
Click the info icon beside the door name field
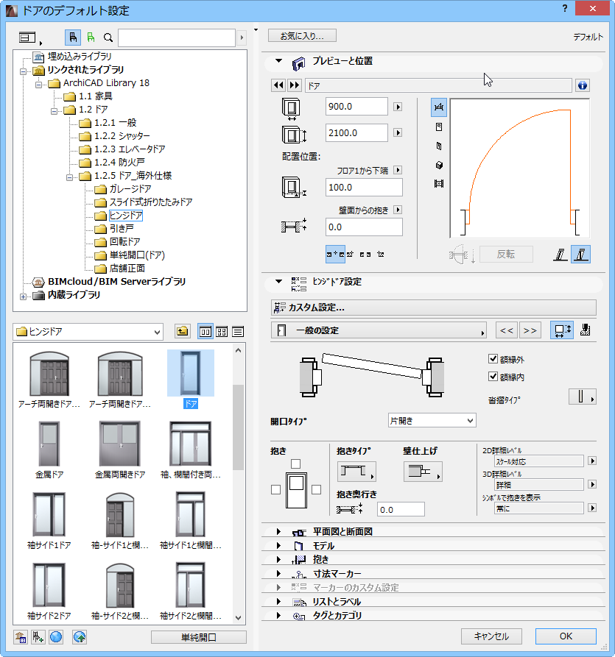pos(582,85)
